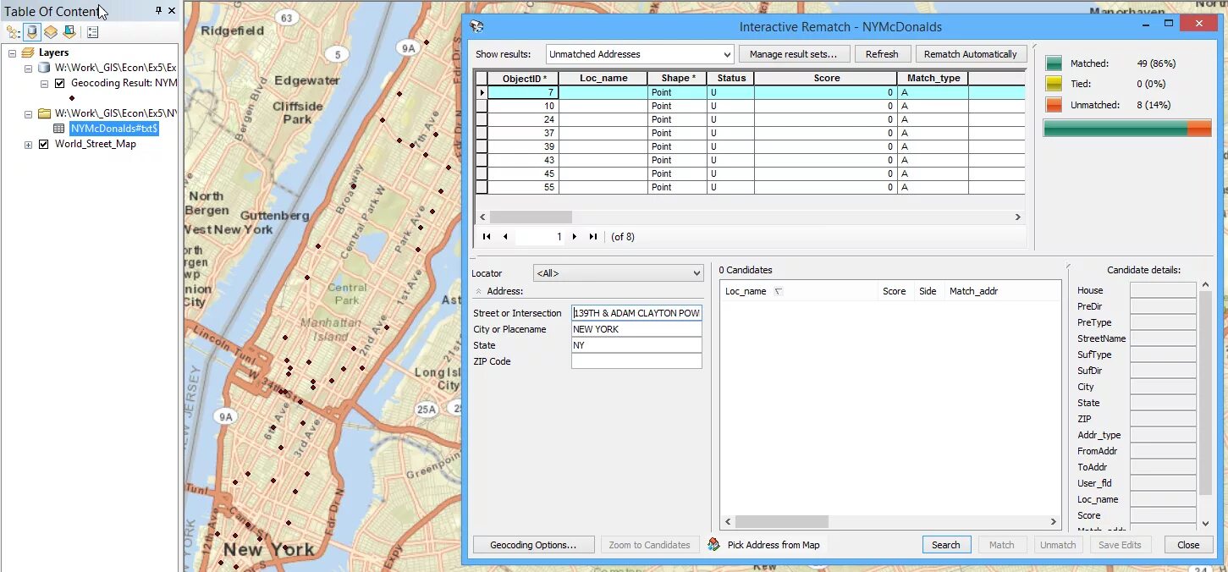Go to first record in table navigator
The image size is (1228, 572).
[x=487, y=237]
